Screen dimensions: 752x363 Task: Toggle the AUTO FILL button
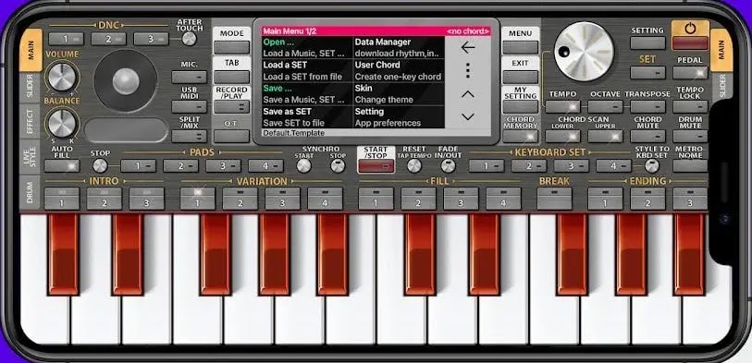pyautogui.click(x=62, y=165)
